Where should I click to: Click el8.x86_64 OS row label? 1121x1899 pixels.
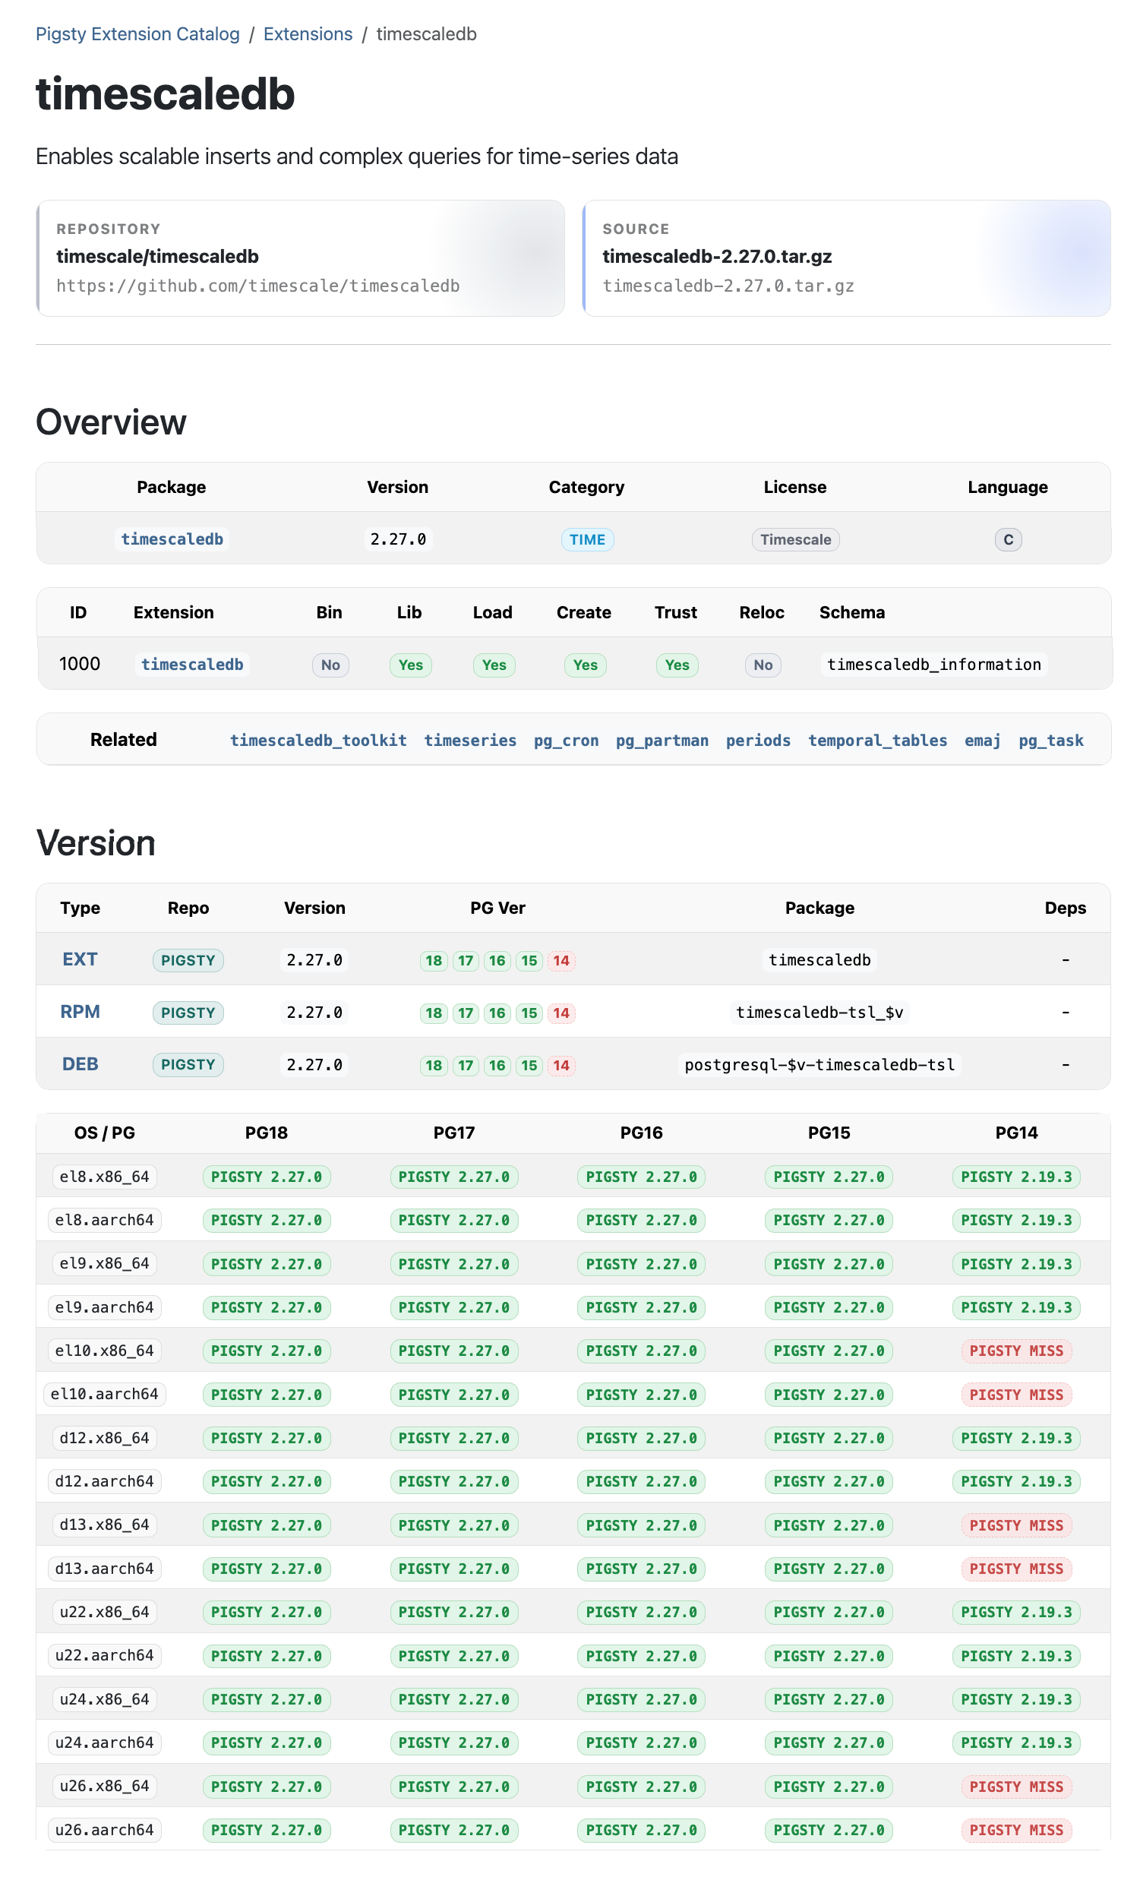(104, 1177)
